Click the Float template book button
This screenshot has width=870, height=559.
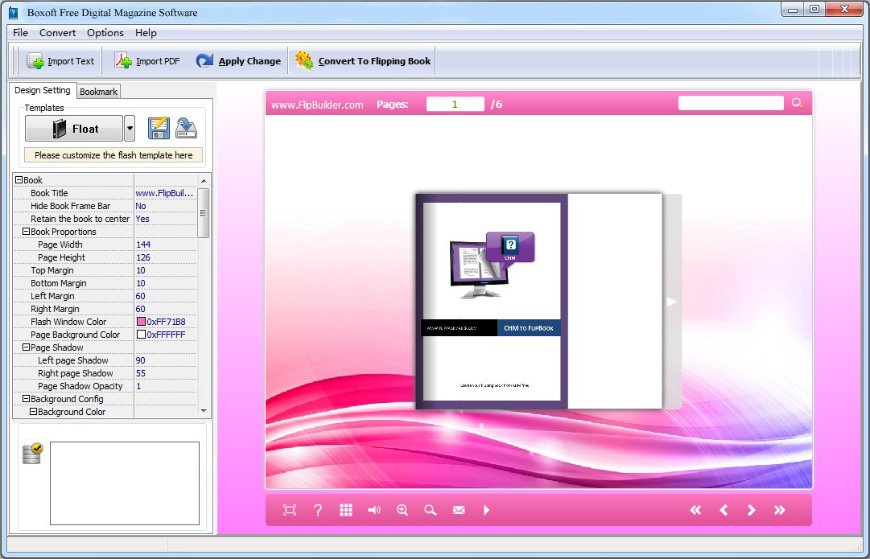point(74,129)
